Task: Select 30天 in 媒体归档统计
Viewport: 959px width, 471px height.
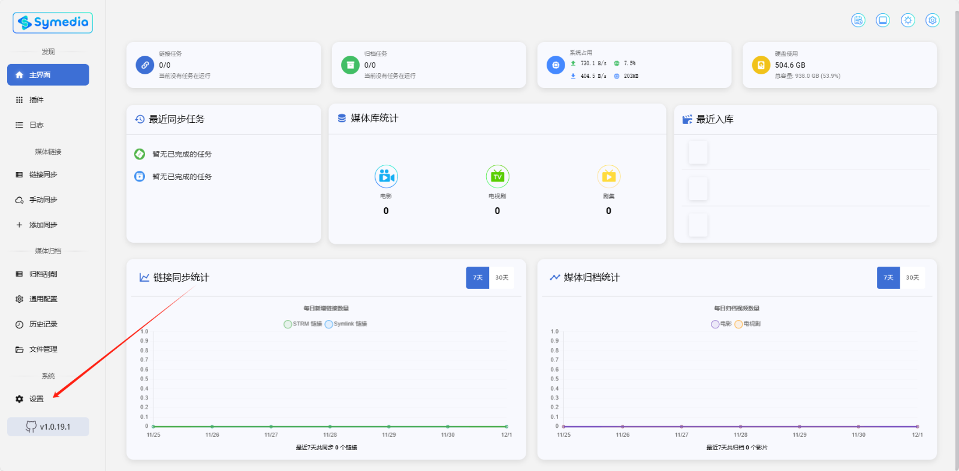Action: [912, 277]
